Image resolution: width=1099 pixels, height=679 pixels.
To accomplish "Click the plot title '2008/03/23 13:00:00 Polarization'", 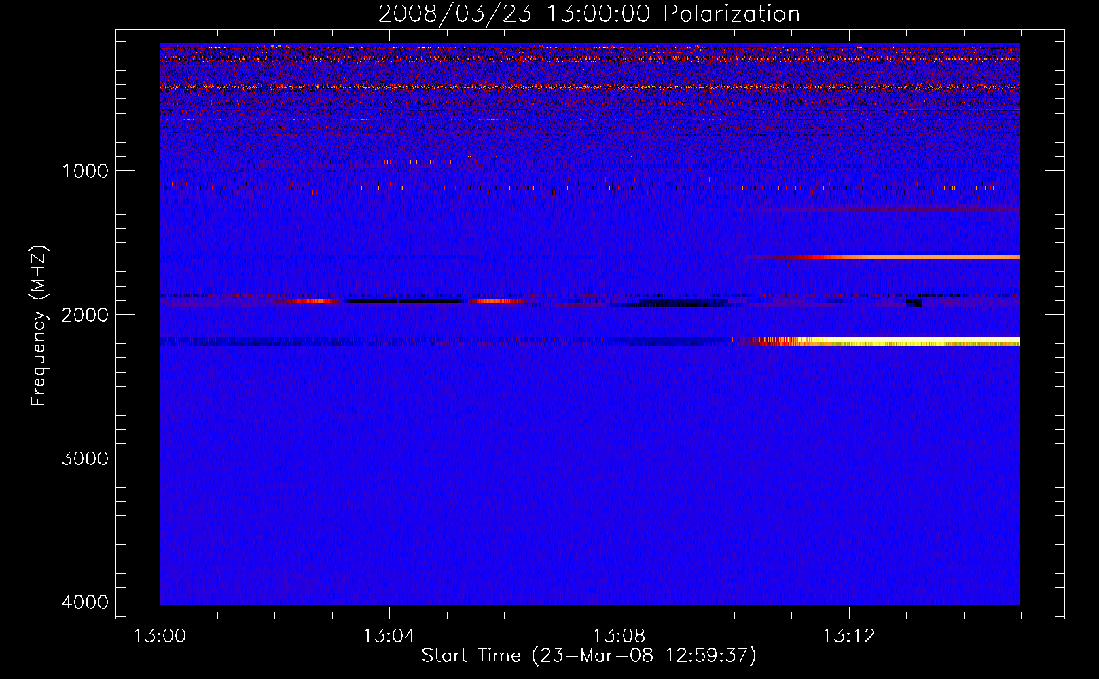I will tap(589, 14).
